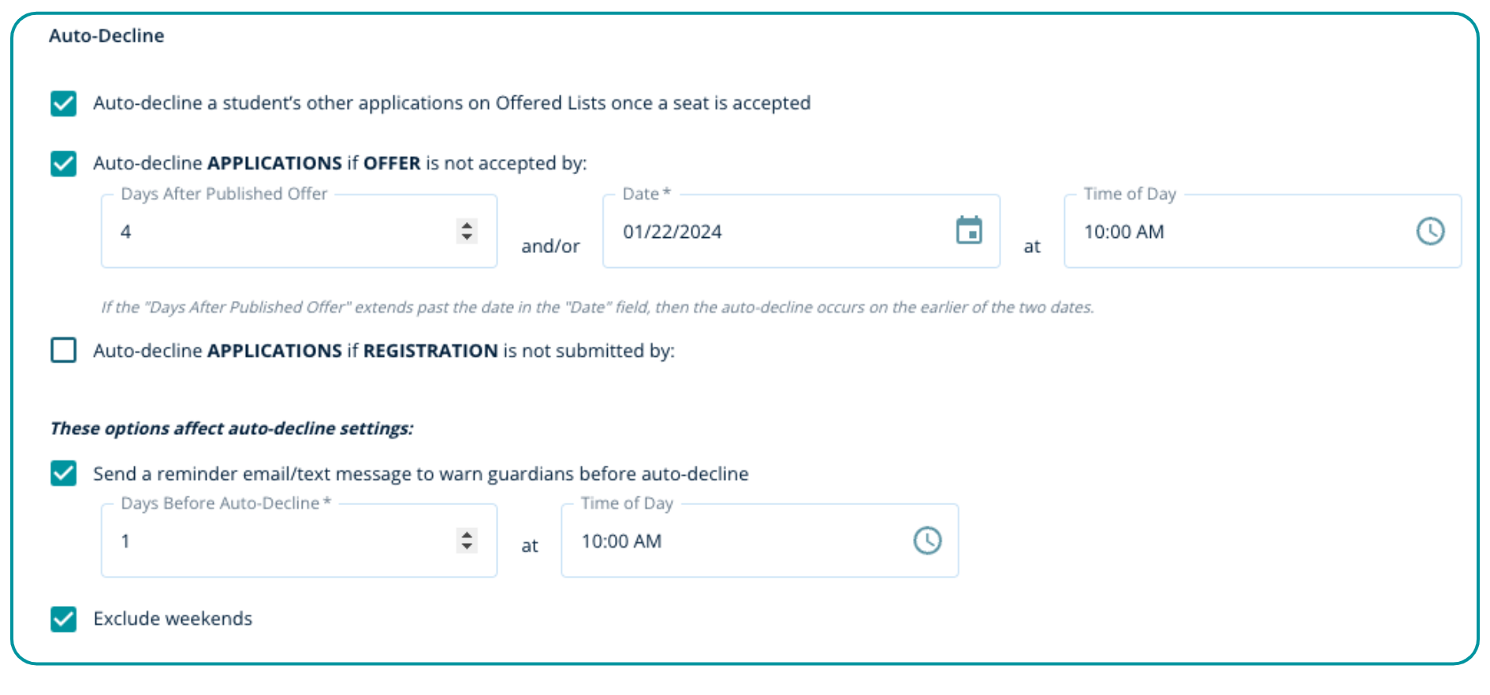Uncheck the Exclude weekends option

click(x=64, y=619)
